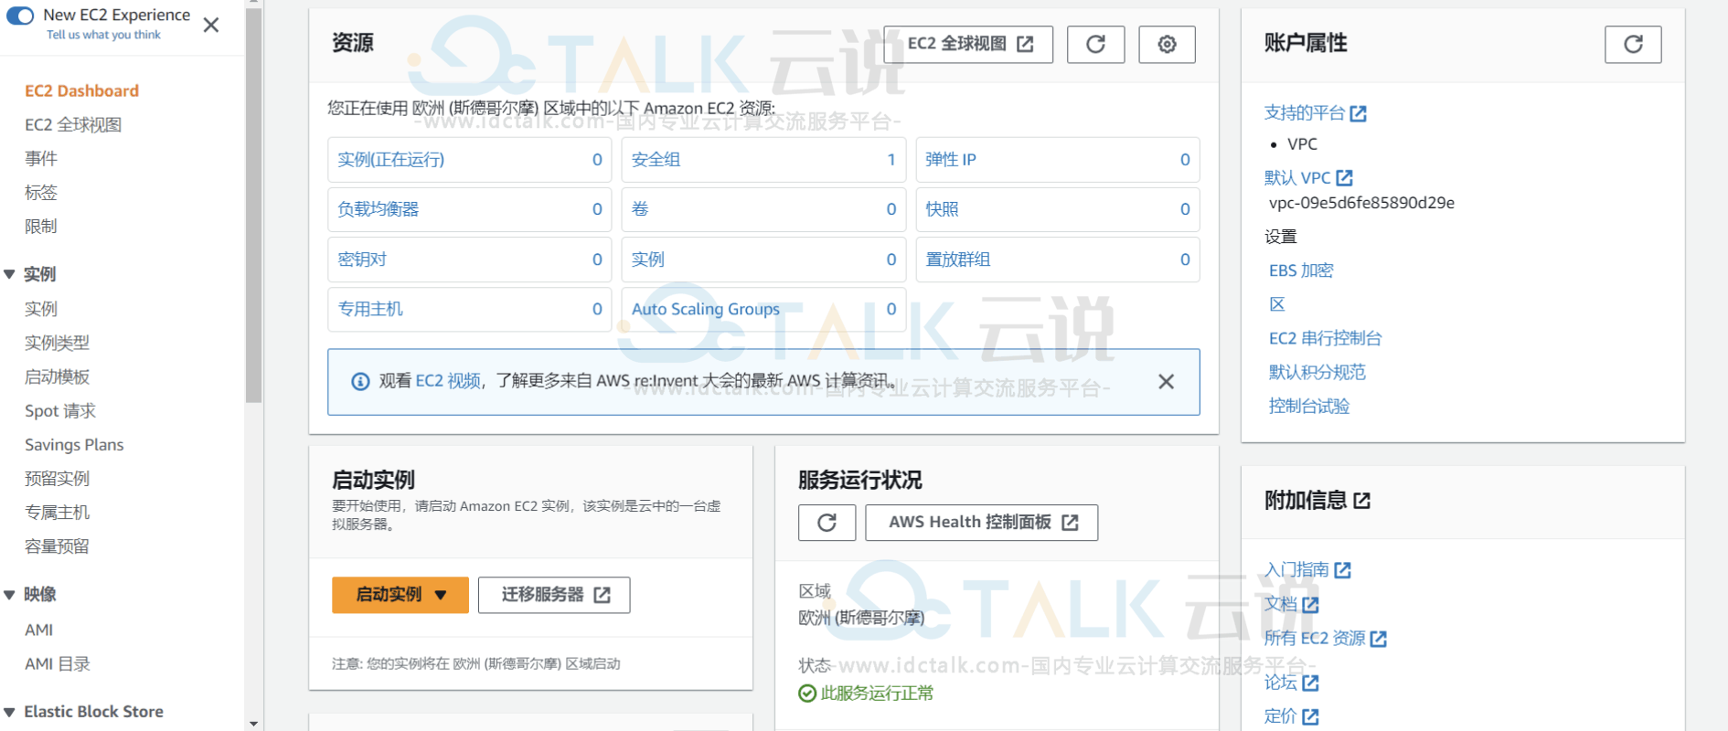Click the region value under 区域
The width and height of the screenshot is (1728, 731).
(861, 619)
